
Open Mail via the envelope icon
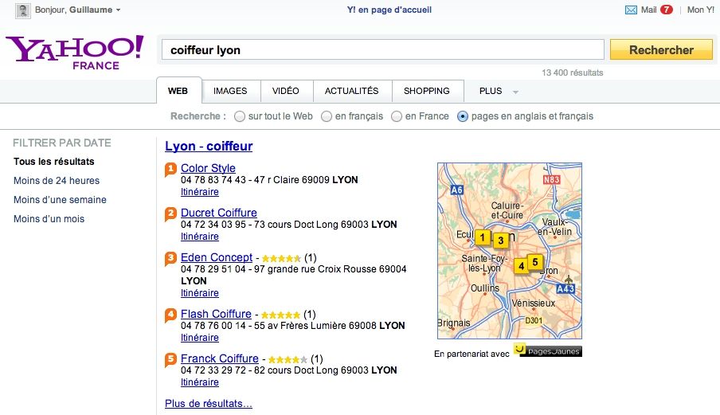(x=631, y=10)
